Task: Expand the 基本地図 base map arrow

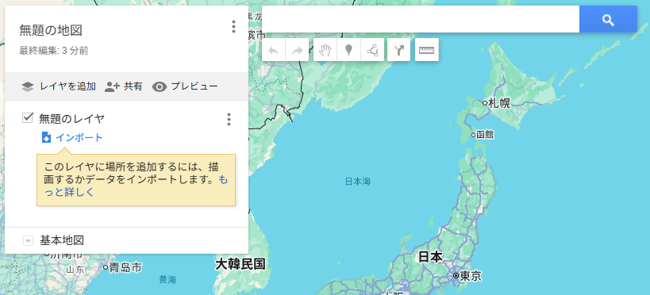Action: point(28,240)
